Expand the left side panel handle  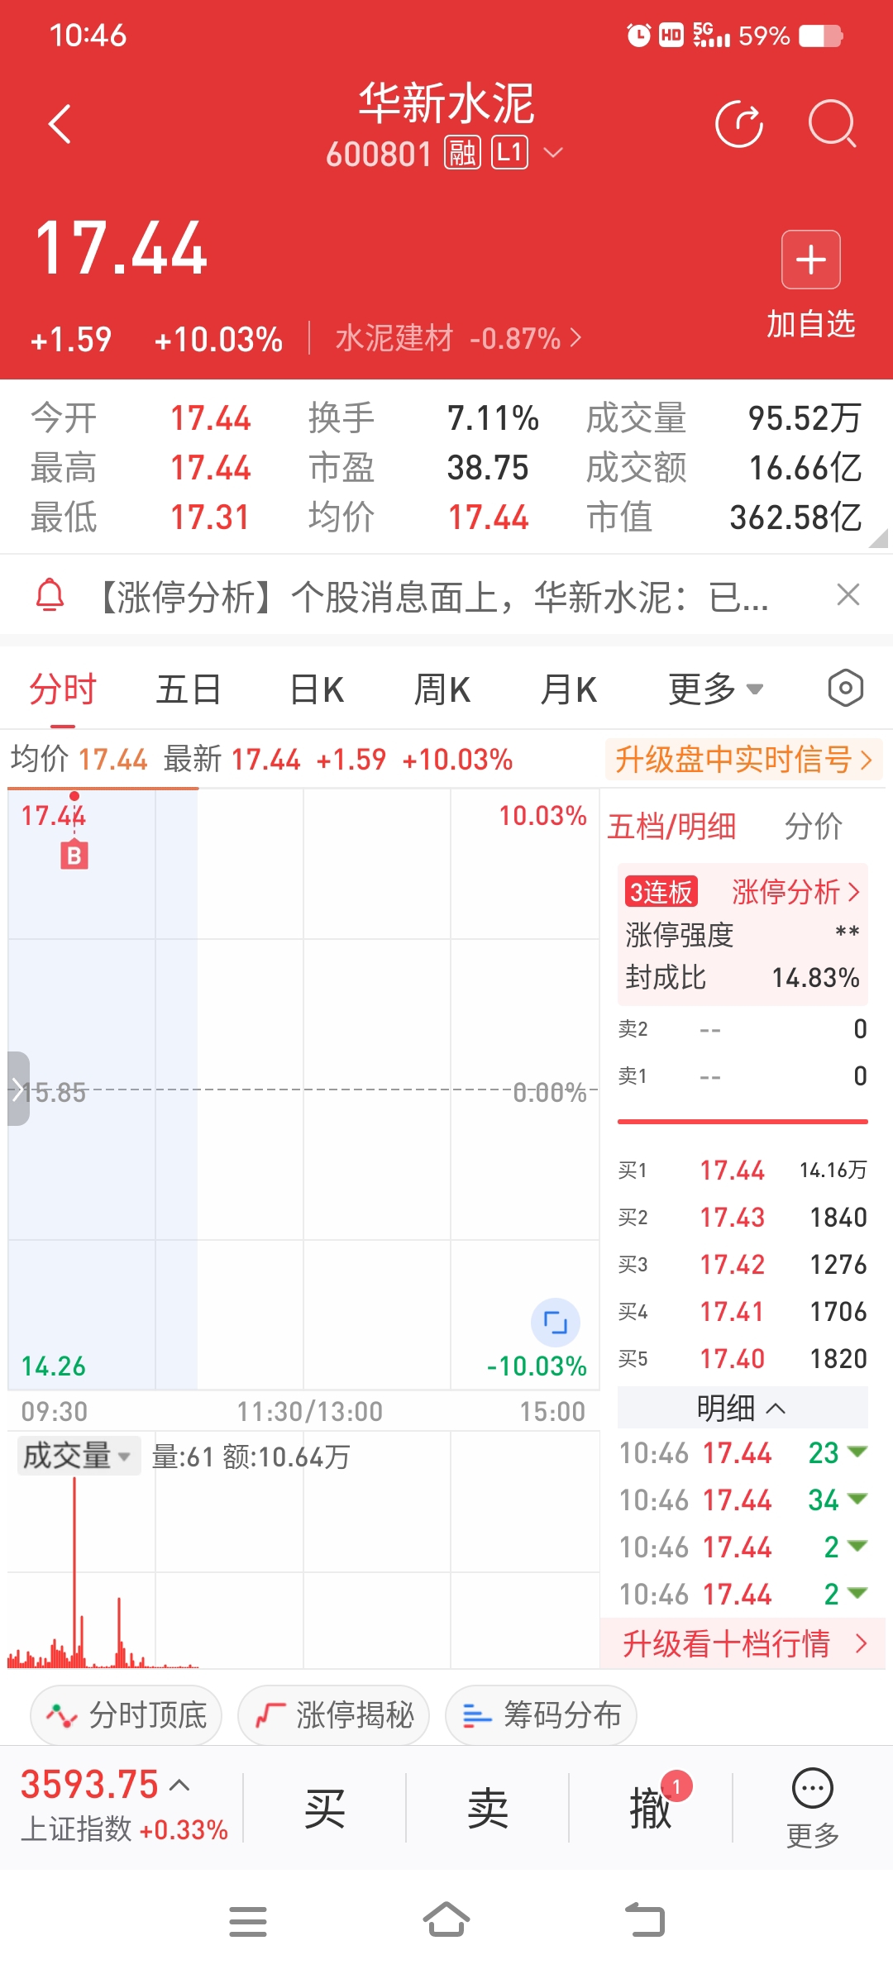(x=18, y=1089)
